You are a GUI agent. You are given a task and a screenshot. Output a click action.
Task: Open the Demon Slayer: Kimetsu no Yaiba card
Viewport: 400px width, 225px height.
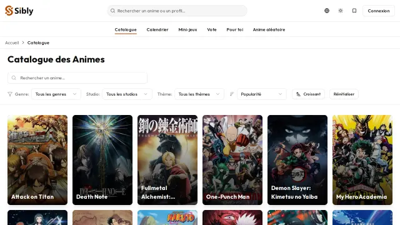[x=297, y=160]
